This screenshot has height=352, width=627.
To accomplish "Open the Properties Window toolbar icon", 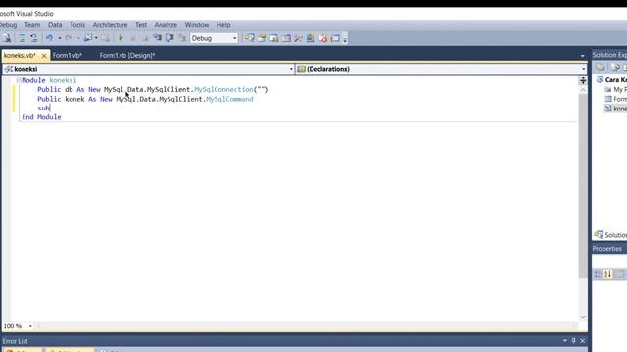I will [x=262, y=38].
